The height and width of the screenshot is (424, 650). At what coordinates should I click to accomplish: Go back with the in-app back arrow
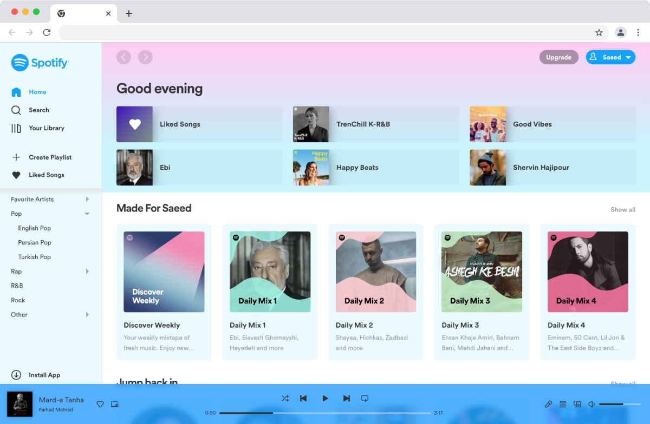[x=123, y=57]
